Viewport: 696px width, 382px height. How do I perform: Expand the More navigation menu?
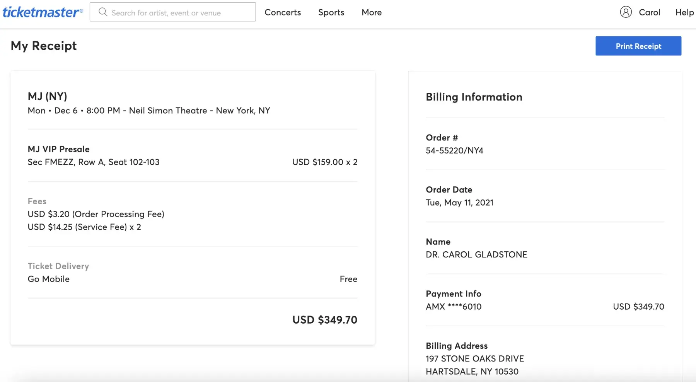coord(372,12)
